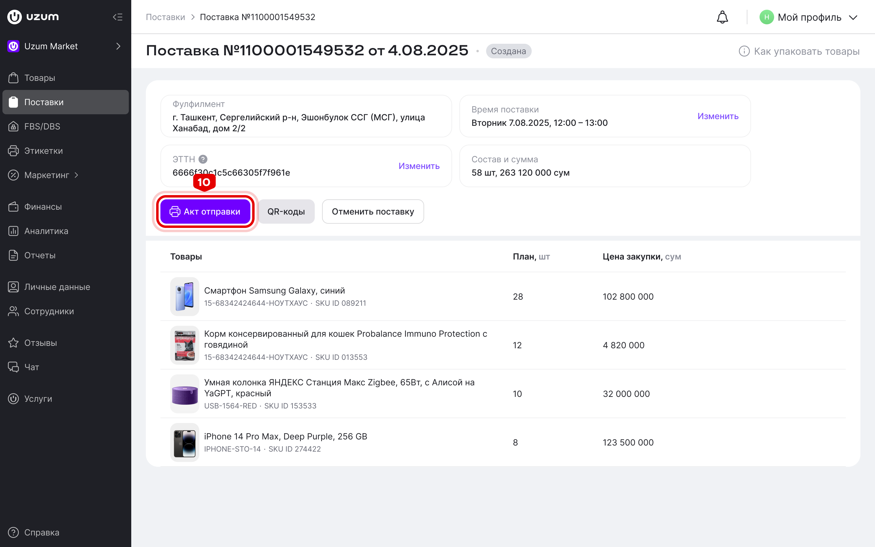Click Отменить поставку button
Viewport: 875px width, 547px height.
point(373,211)
